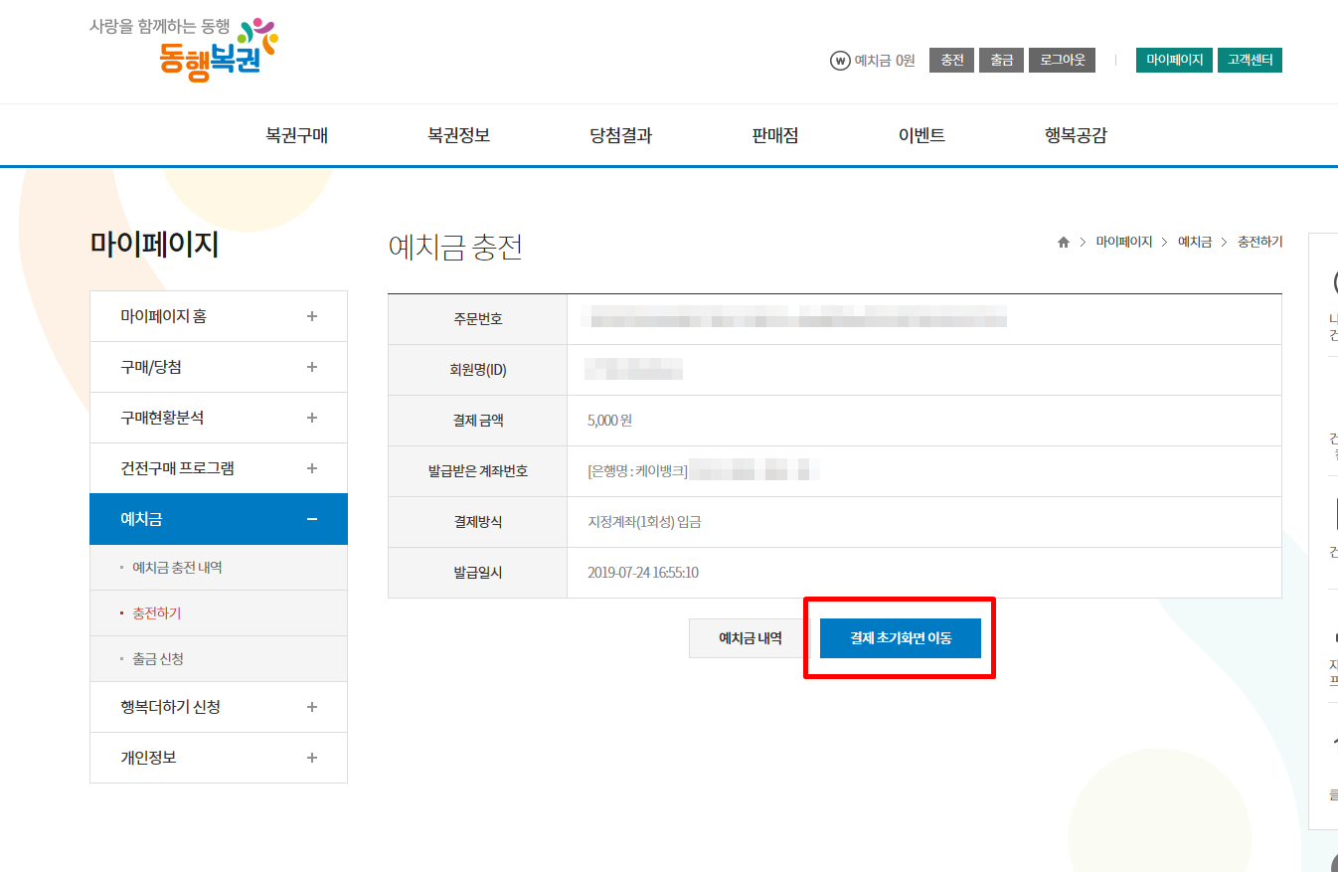Click the 로그아웃 button
Viewport: 1338px width, 872px height.
point(1063,61)
